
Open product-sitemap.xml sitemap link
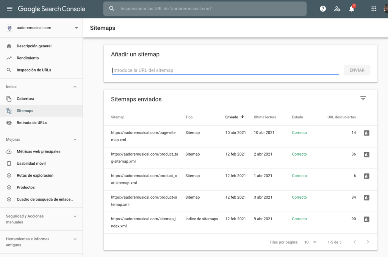point(144,201)
